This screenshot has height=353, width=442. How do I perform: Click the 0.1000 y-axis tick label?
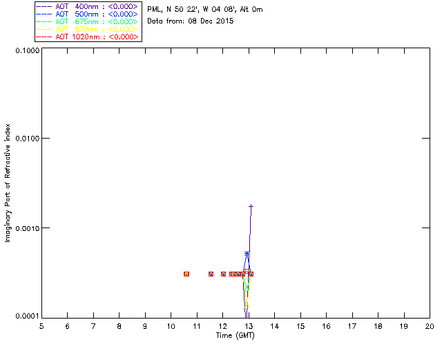point(27,50)
